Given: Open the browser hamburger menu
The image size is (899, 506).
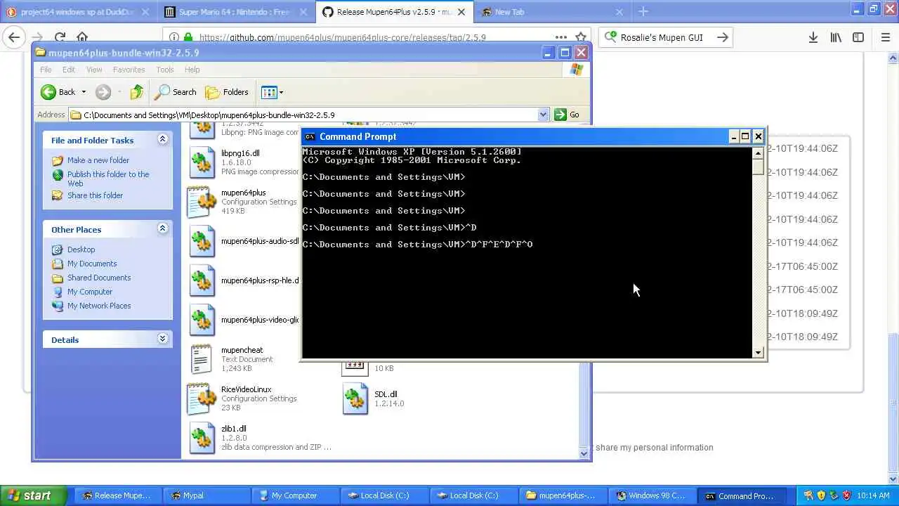Looking at the screenshot, I should click(x=885, y=37).
